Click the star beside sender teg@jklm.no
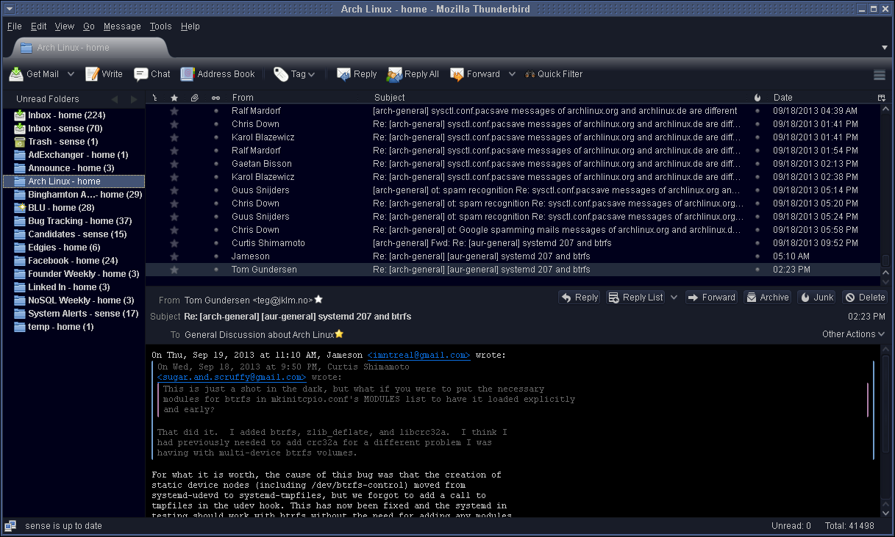The width and height of the screenshot is (895, 537). 318,300
